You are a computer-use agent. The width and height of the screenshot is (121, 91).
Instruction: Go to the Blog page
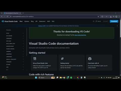coord(32,21)
